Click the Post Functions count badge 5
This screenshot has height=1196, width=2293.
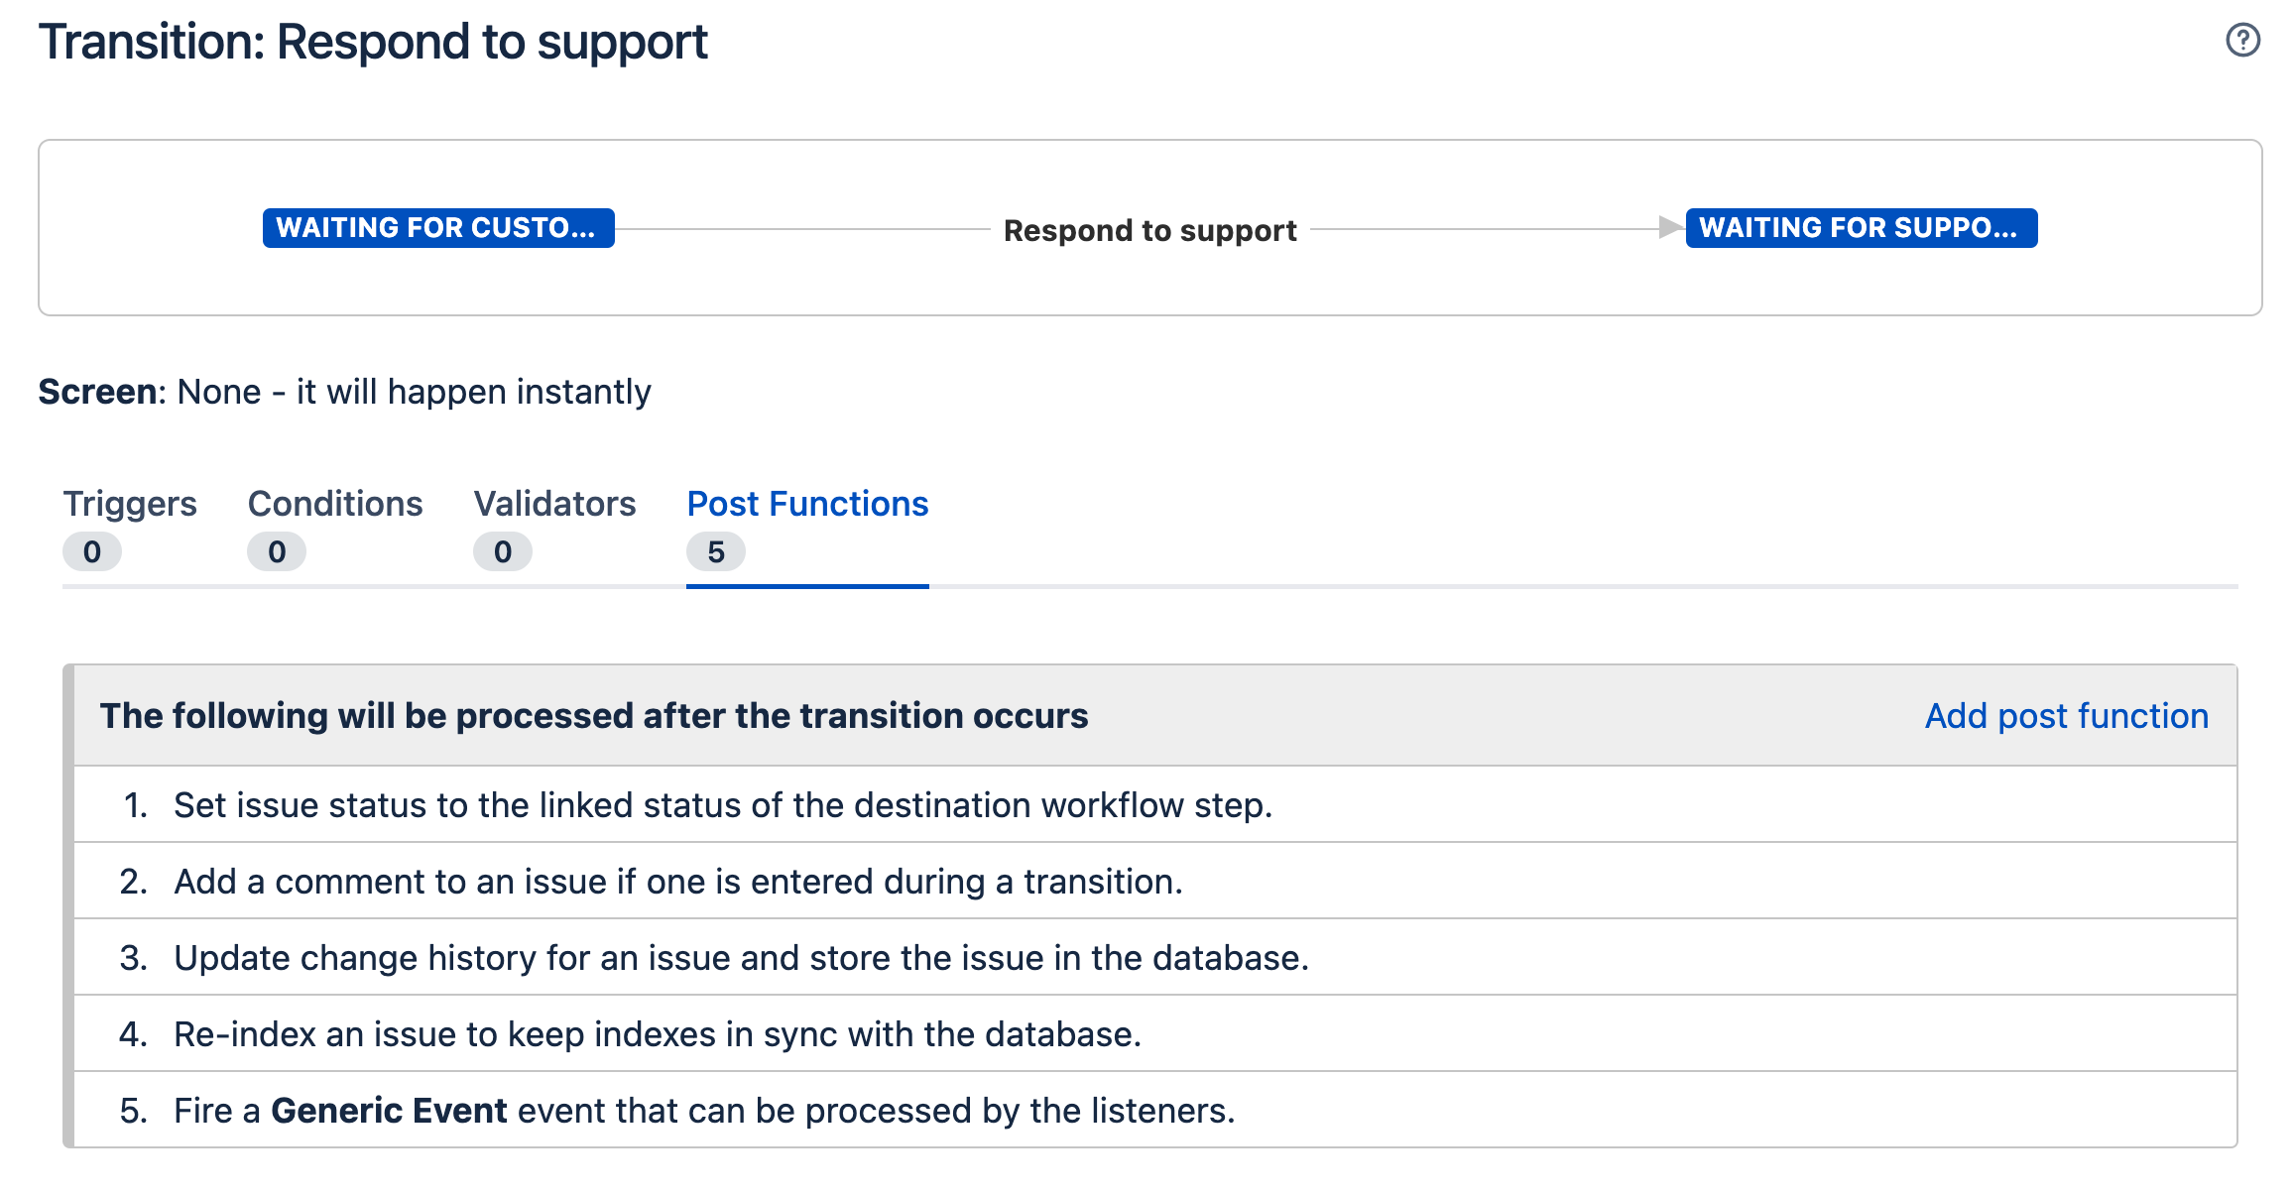(716, 552)
